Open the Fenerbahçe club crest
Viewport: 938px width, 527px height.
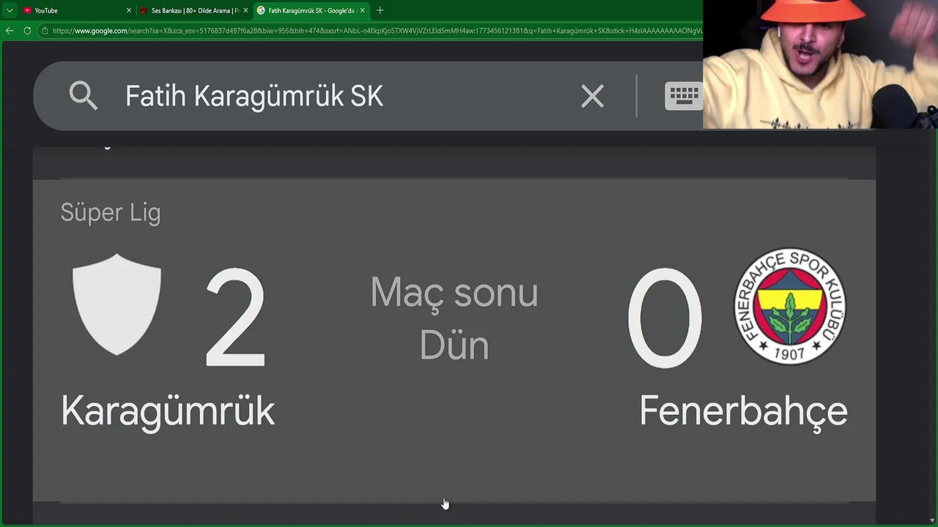coord(790,306)
